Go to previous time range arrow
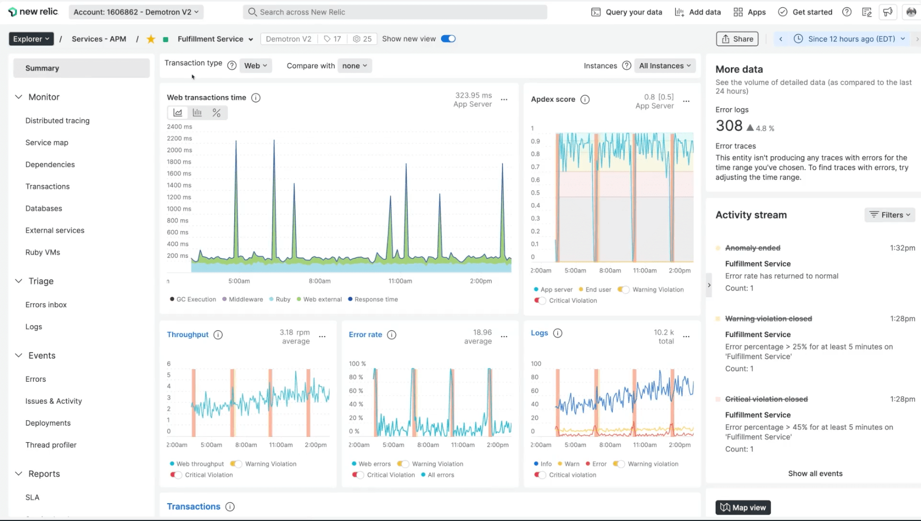Image resolution: width=921 pixels, height=521 pixels. tap(781, 39)
